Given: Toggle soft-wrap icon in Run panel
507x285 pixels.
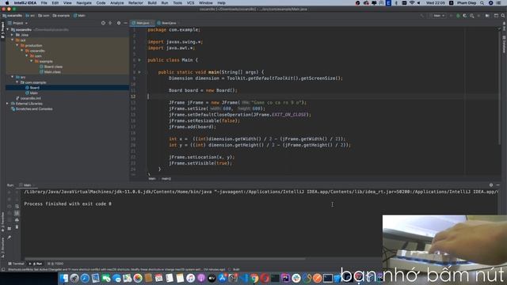Looking at the screenshot, I should (x=17, y=207).
